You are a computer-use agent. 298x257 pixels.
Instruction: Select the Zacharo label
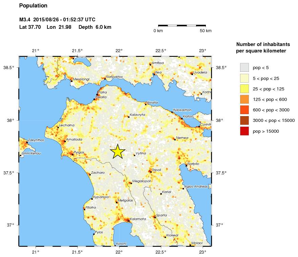tap(98, 173)
